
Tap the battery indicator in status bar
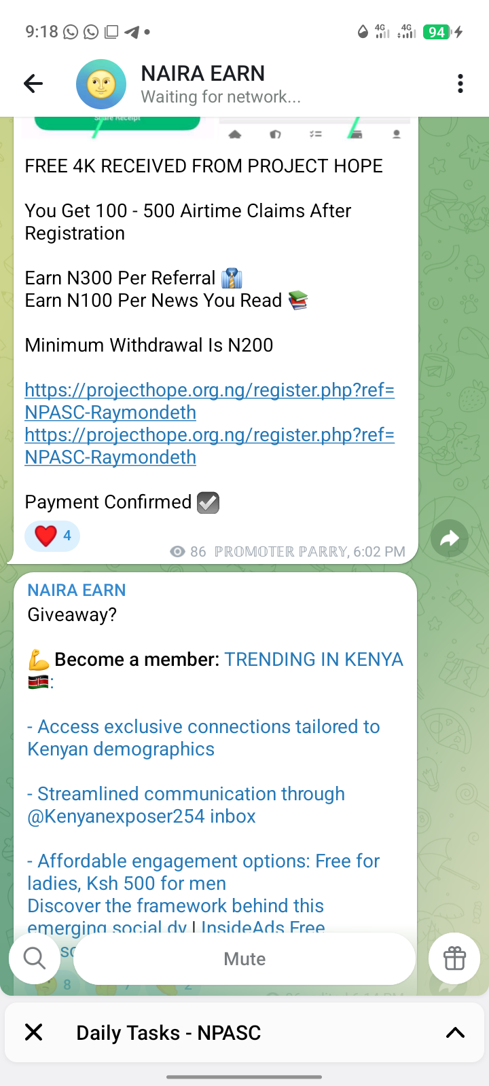[436, 31]
